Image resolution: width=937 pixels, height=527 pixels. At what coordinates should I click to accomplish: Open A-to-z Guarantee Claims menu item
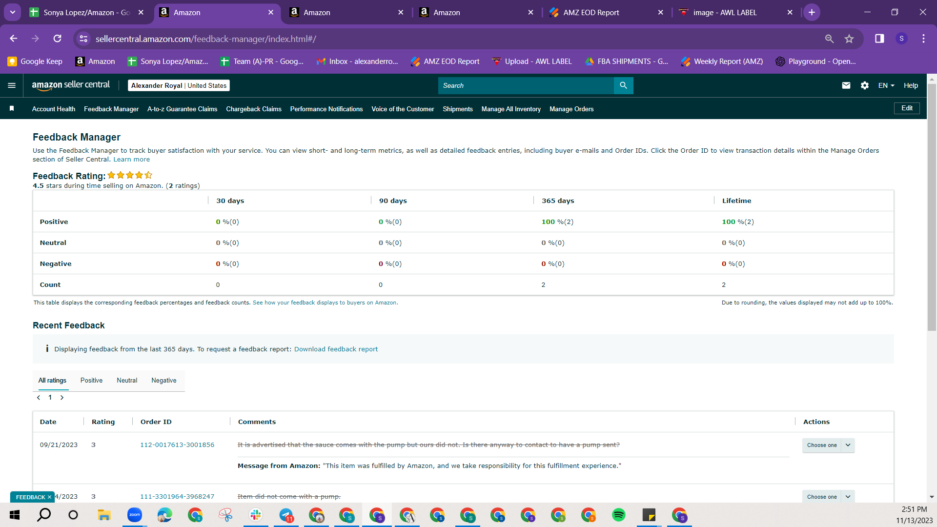[182, 109]
